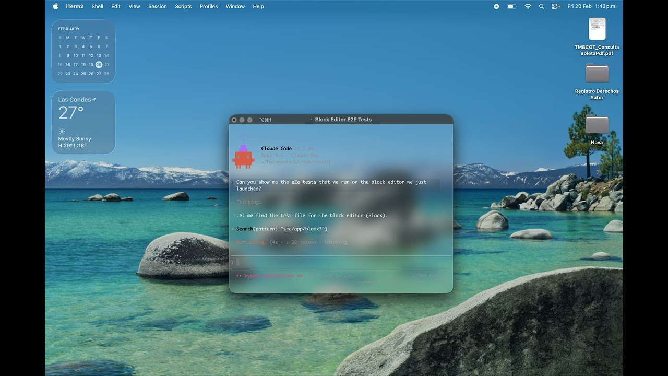
Task: Click the bypass permissions on indicator
Action: [269, 276]
